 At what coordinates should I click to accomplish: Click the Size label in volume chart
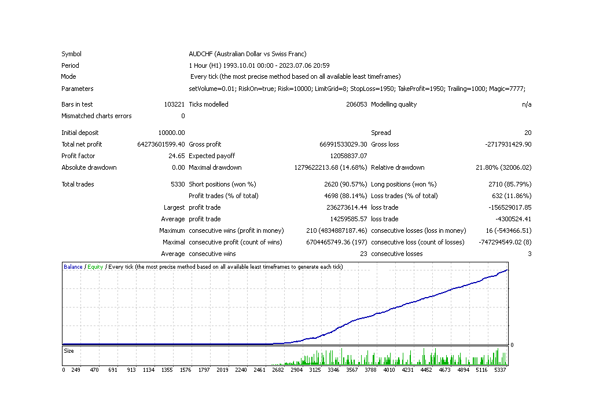tap(69, 351)
